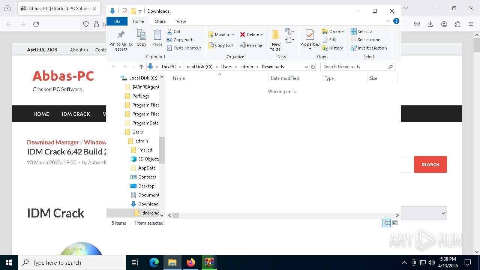Screen dimensions: 480x270
Task: Select the PerfLogs folder in the tree
Action: click(x=141, y=96)
